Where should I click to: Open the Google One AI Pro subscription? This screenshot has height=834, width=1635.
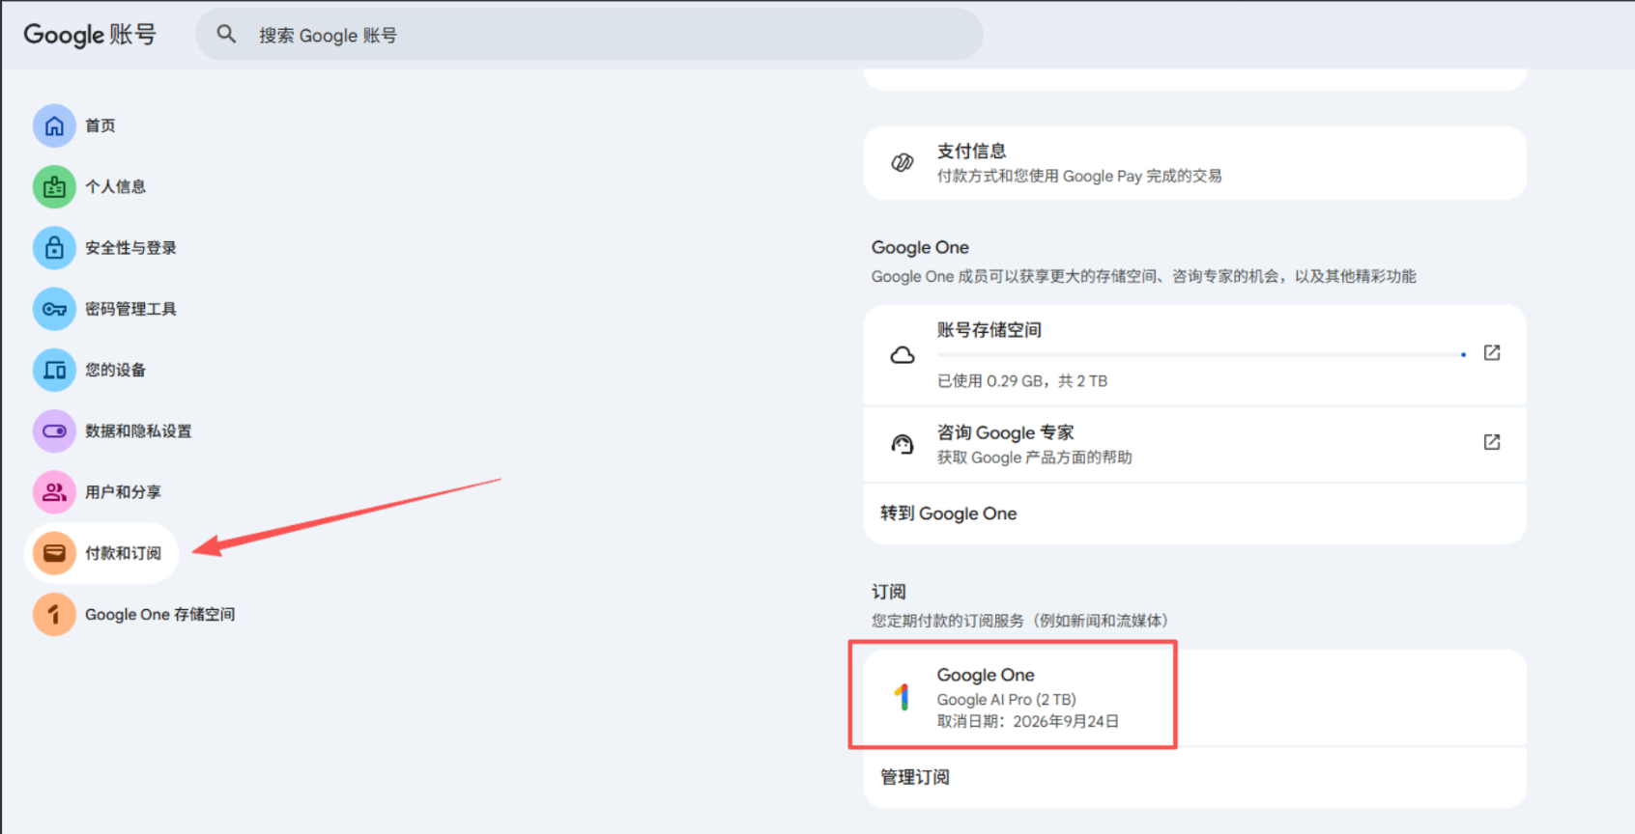(1013, 697)
